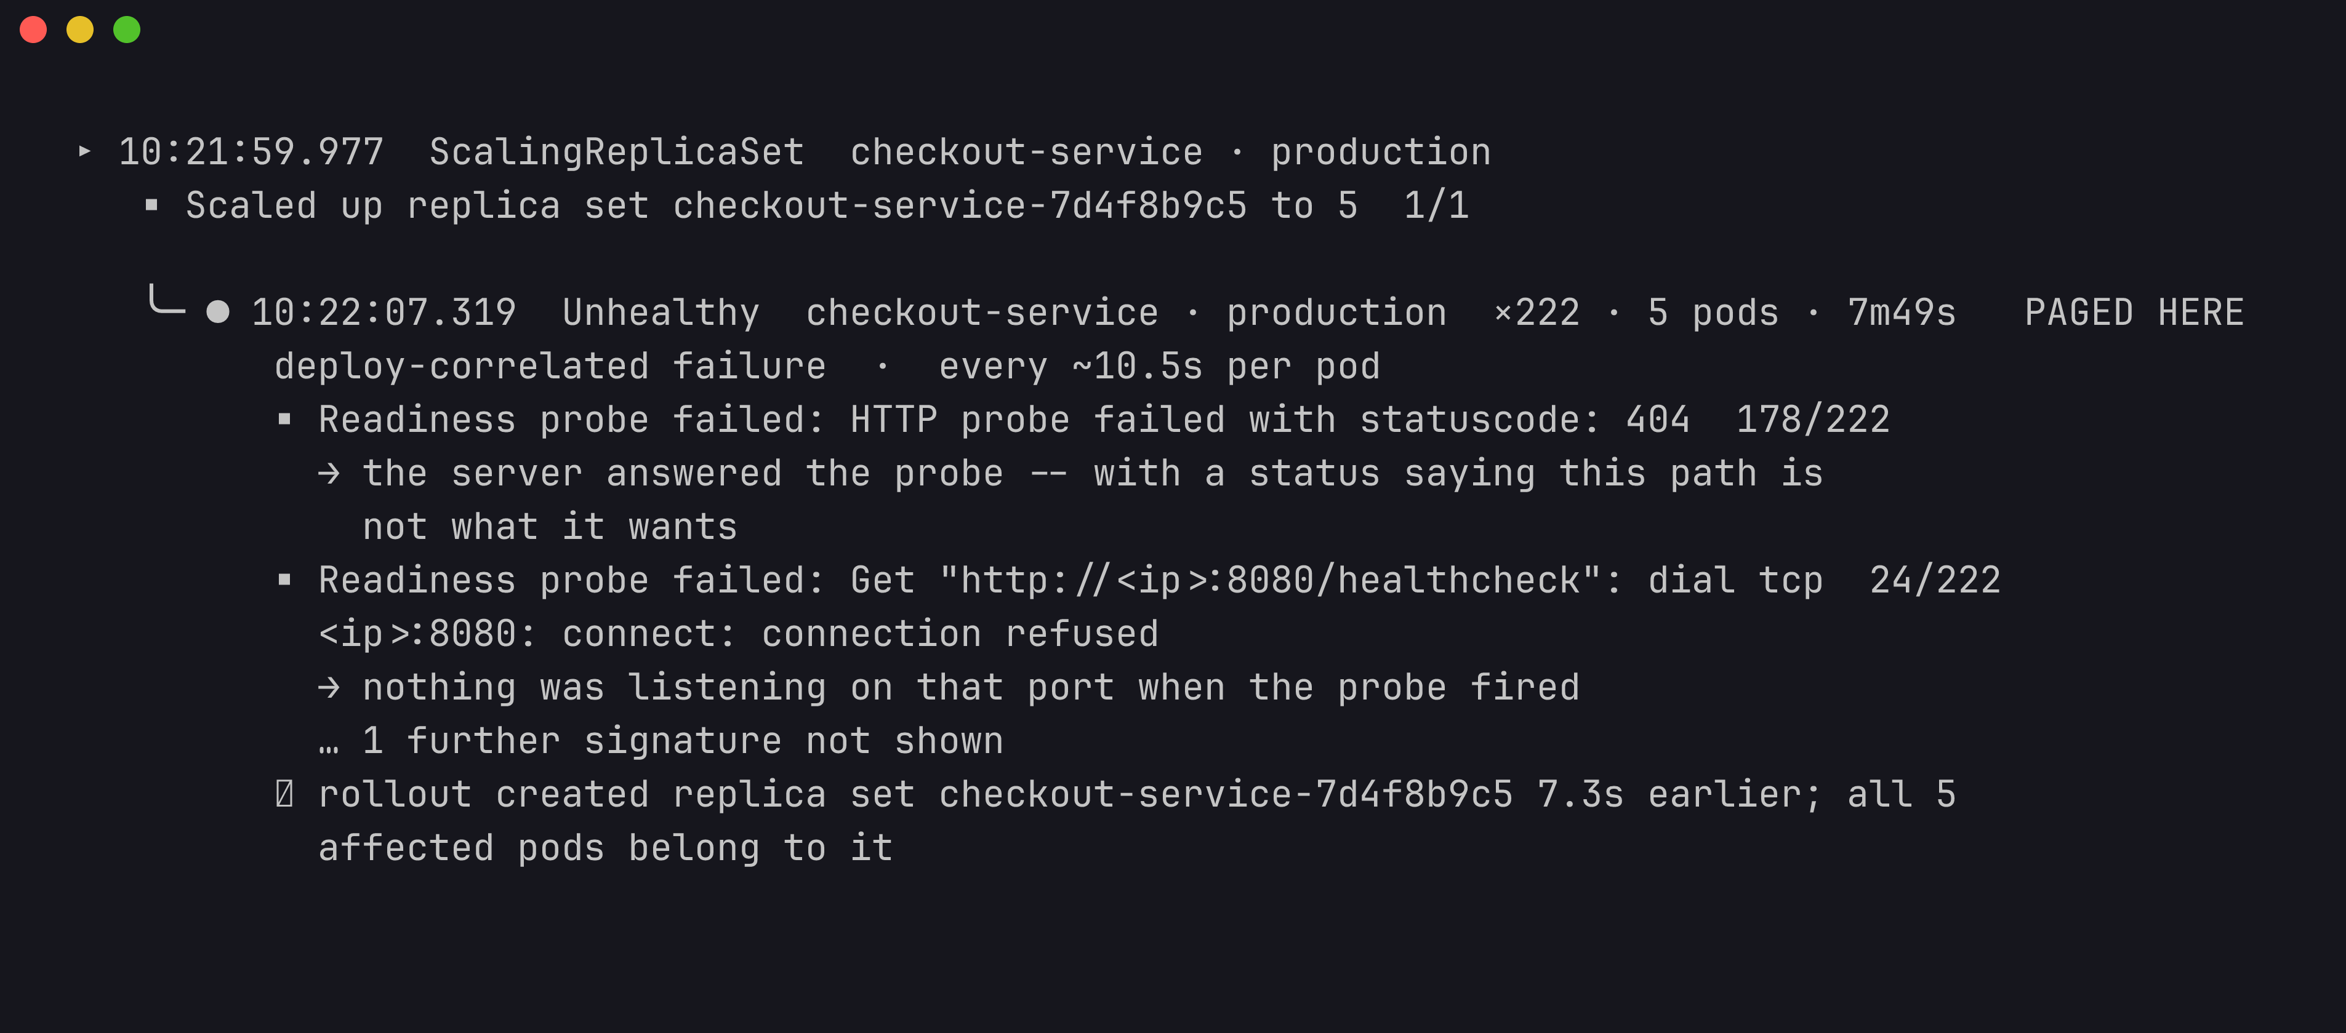2346x1033 pixels.
Task: Select the 10:21:59.977 timestamp
Action: coord(251,151)
